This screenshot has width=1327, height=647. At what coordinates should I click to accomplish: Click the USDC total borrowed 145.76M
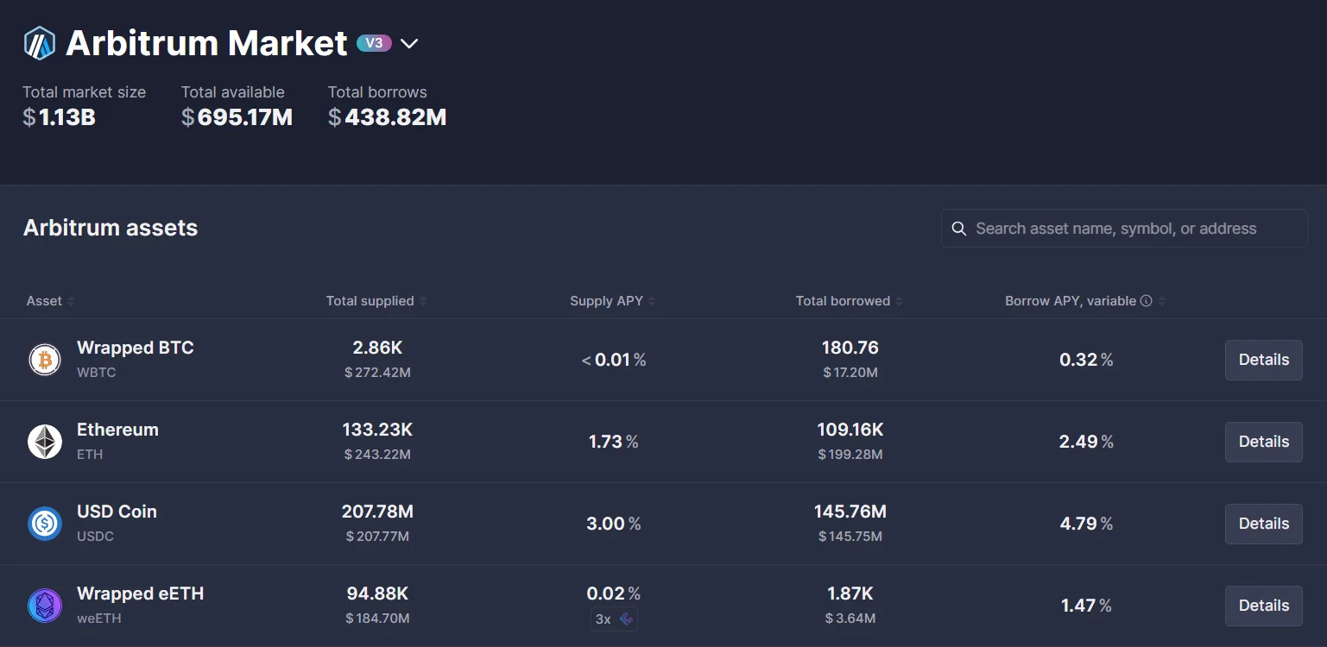[x=850, y=512]
